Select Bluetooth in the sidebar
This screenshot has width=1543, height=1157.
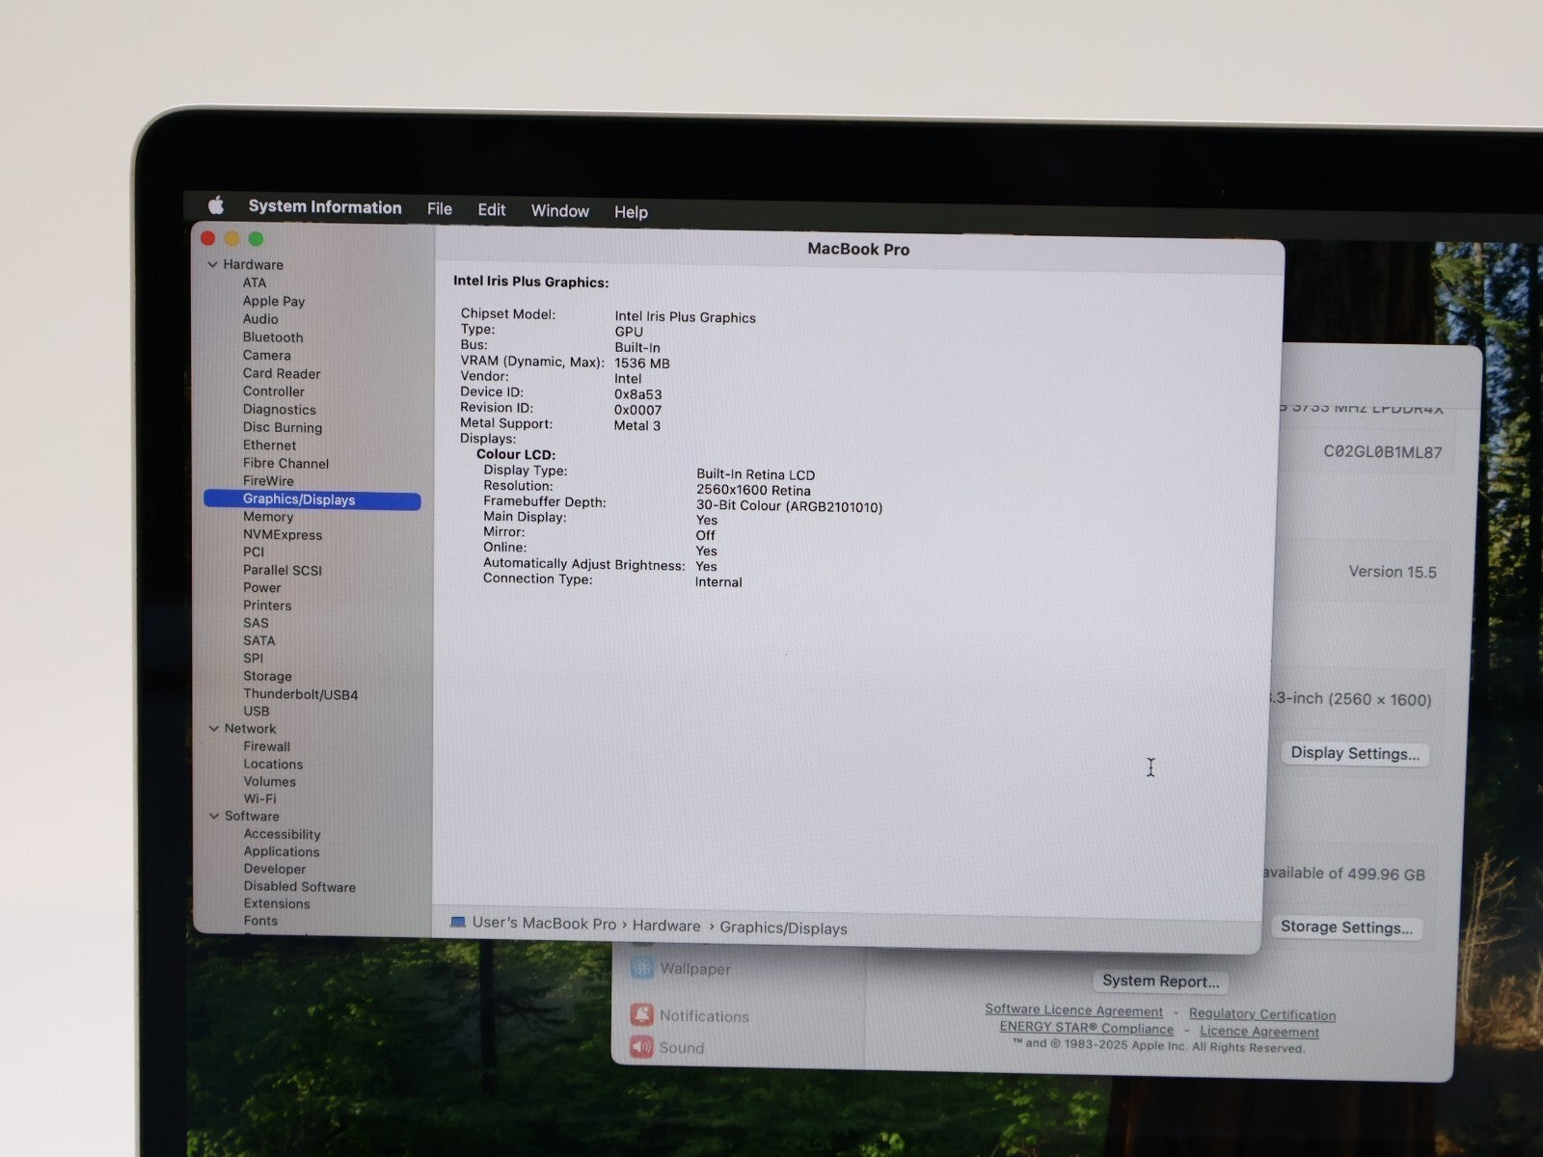click(273, 337)
